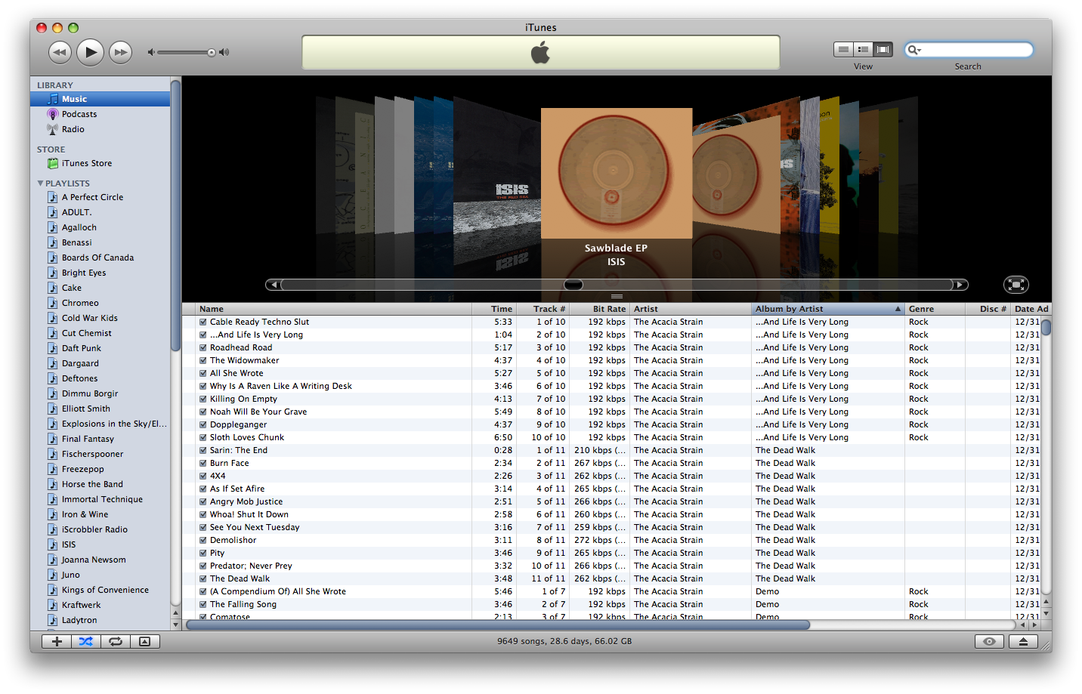Uncheck Cable Ready Techno Slut
The image size is (1082, 694).
click(x=202, y=322)
